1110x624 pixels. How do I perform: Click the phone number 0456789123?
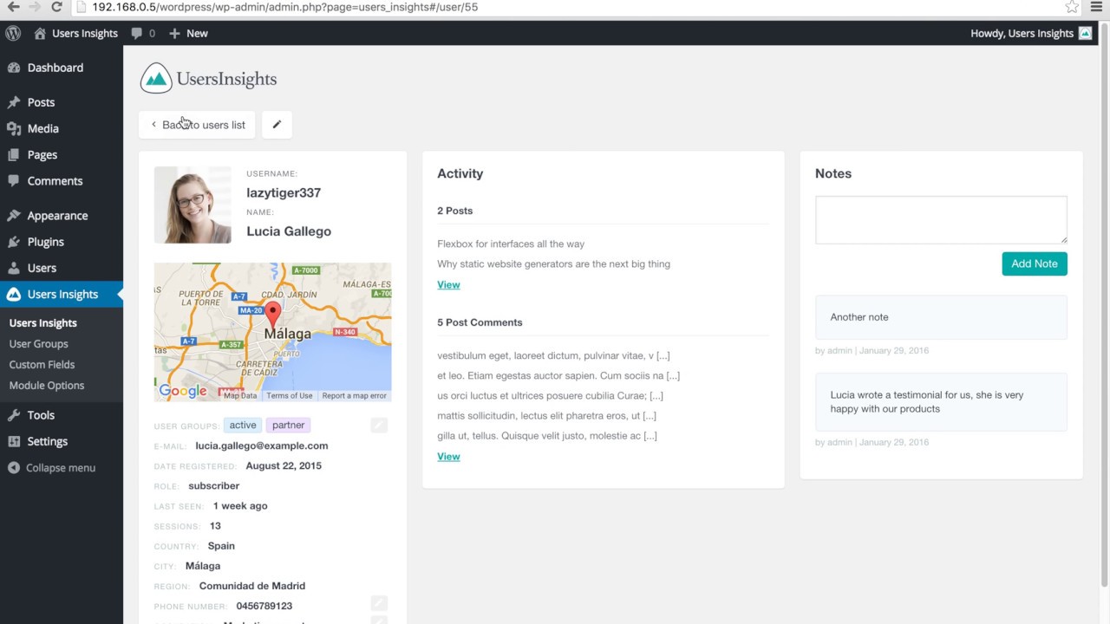coord(264,606)
